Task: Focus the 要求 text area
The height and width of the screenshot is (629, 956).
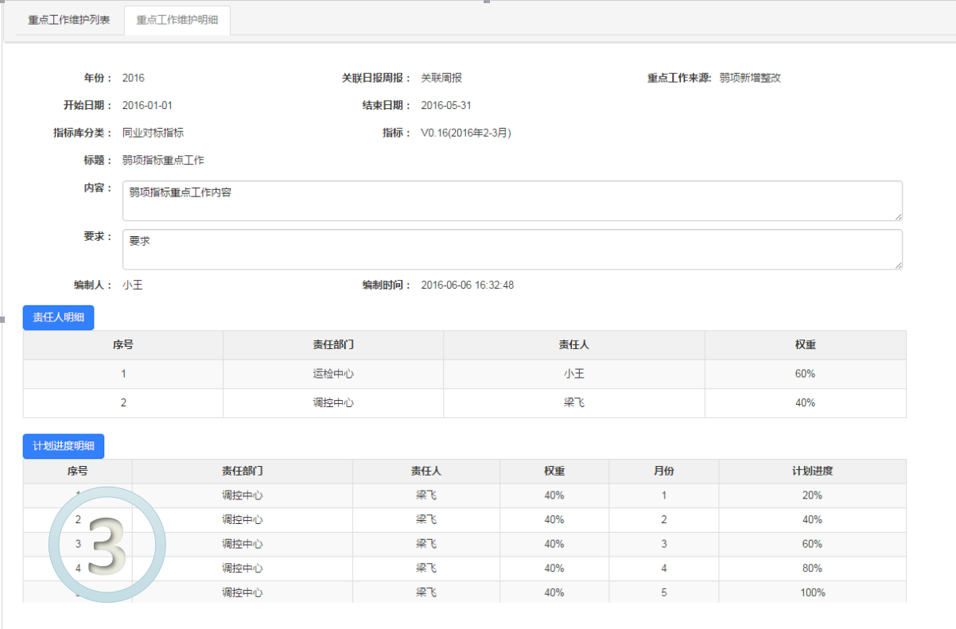Action: 511,250
